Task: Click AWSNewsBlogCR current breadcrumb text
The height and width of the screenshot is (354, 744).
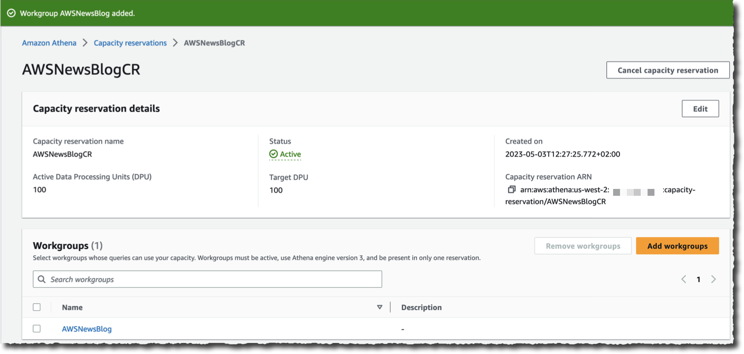Action: (214, 43)
